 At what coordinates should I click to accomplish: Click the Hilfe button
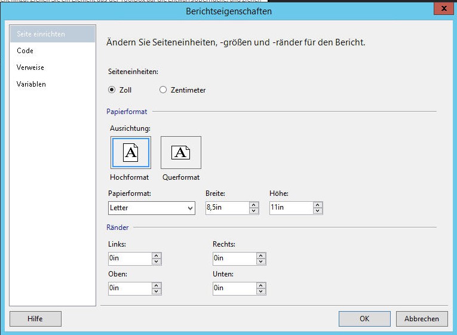tap(35, 319)
